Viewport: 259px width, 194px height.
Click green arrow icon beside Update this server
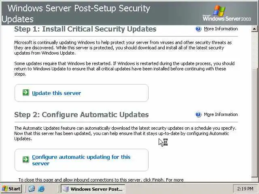coord(25,93)
